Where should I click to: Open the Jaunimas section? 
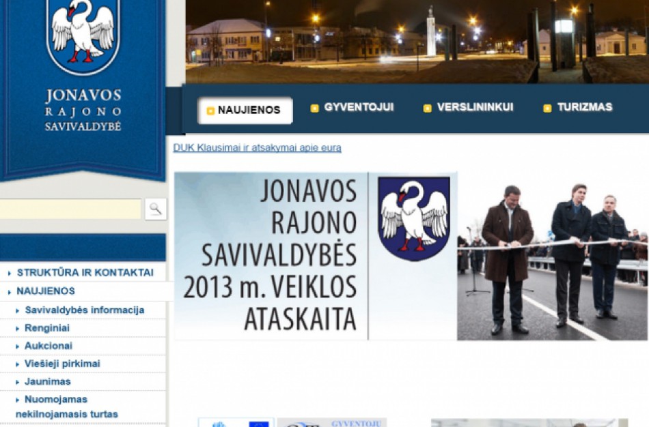[49, 381]
